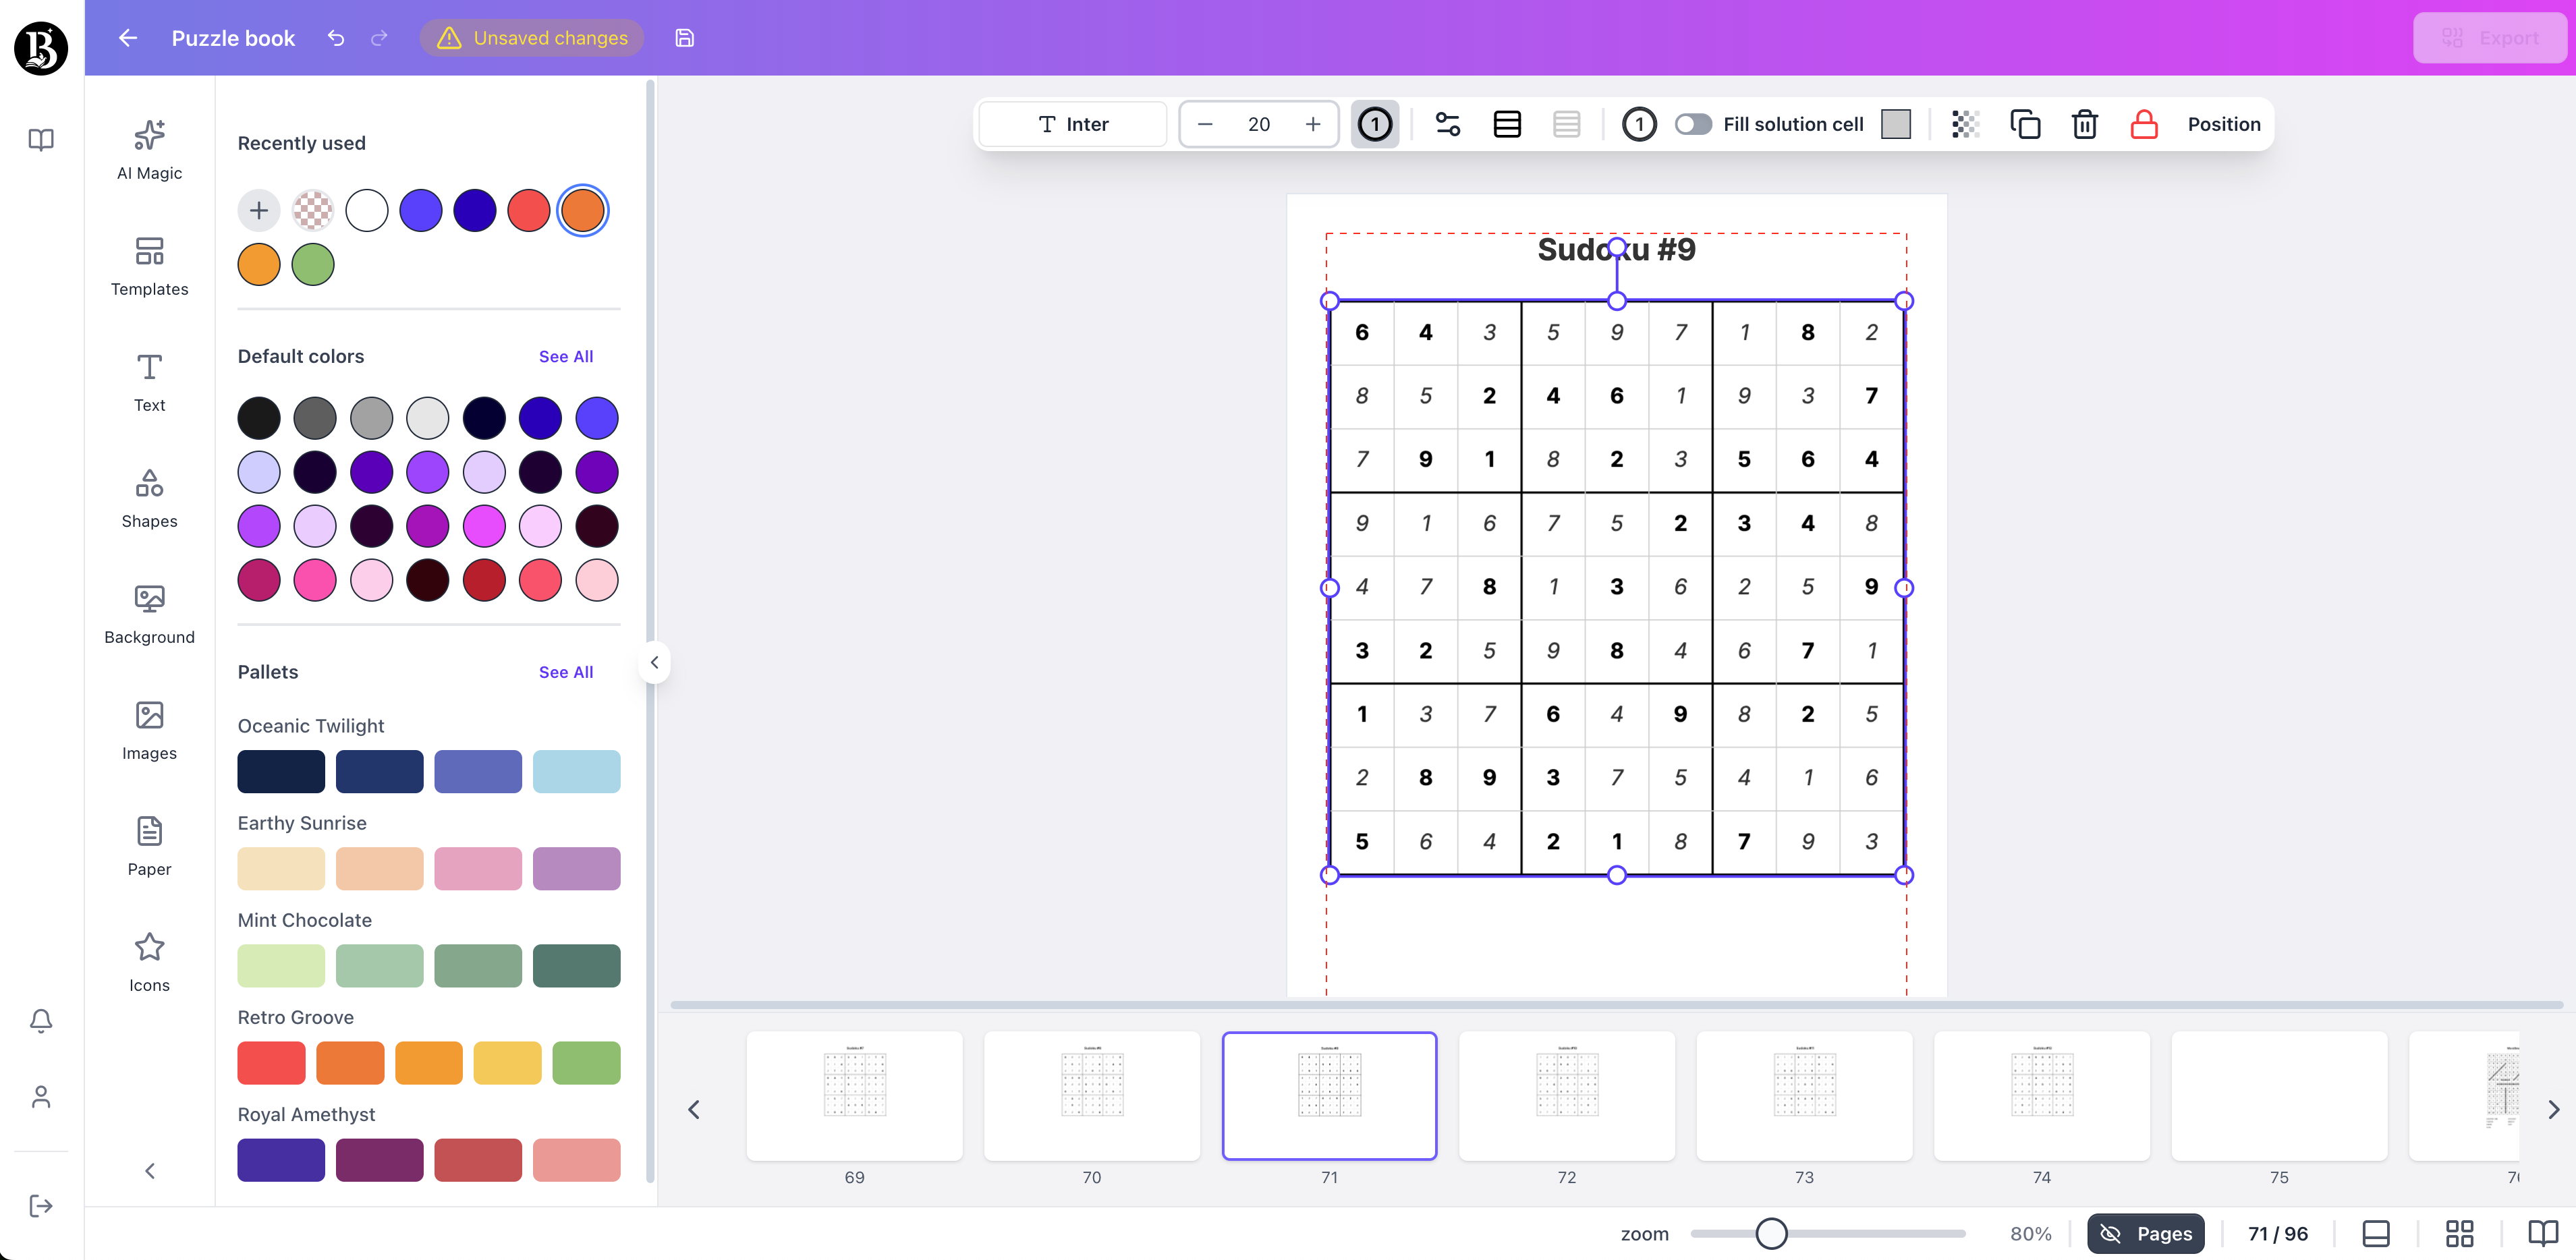Open the Position options
Image resolution: width=2576 pixels, height=1260 pixels.
2224,124
